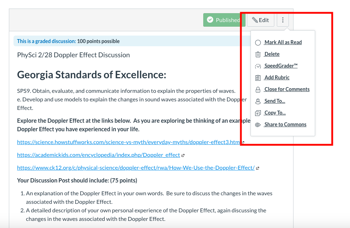
Task: Choose Add Rubric from the menu
Action: (x=277, y=78)
